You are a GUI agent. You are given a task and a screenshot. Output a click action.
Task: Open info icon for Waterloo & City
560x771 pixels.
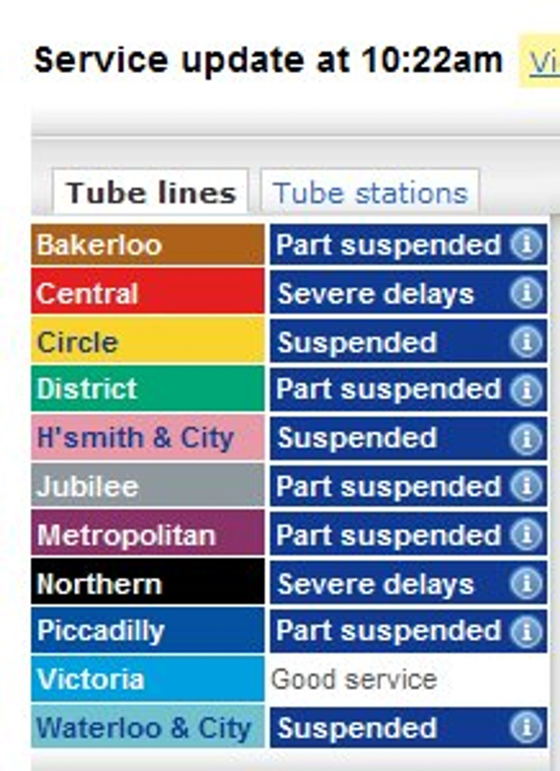coord(526,727)
